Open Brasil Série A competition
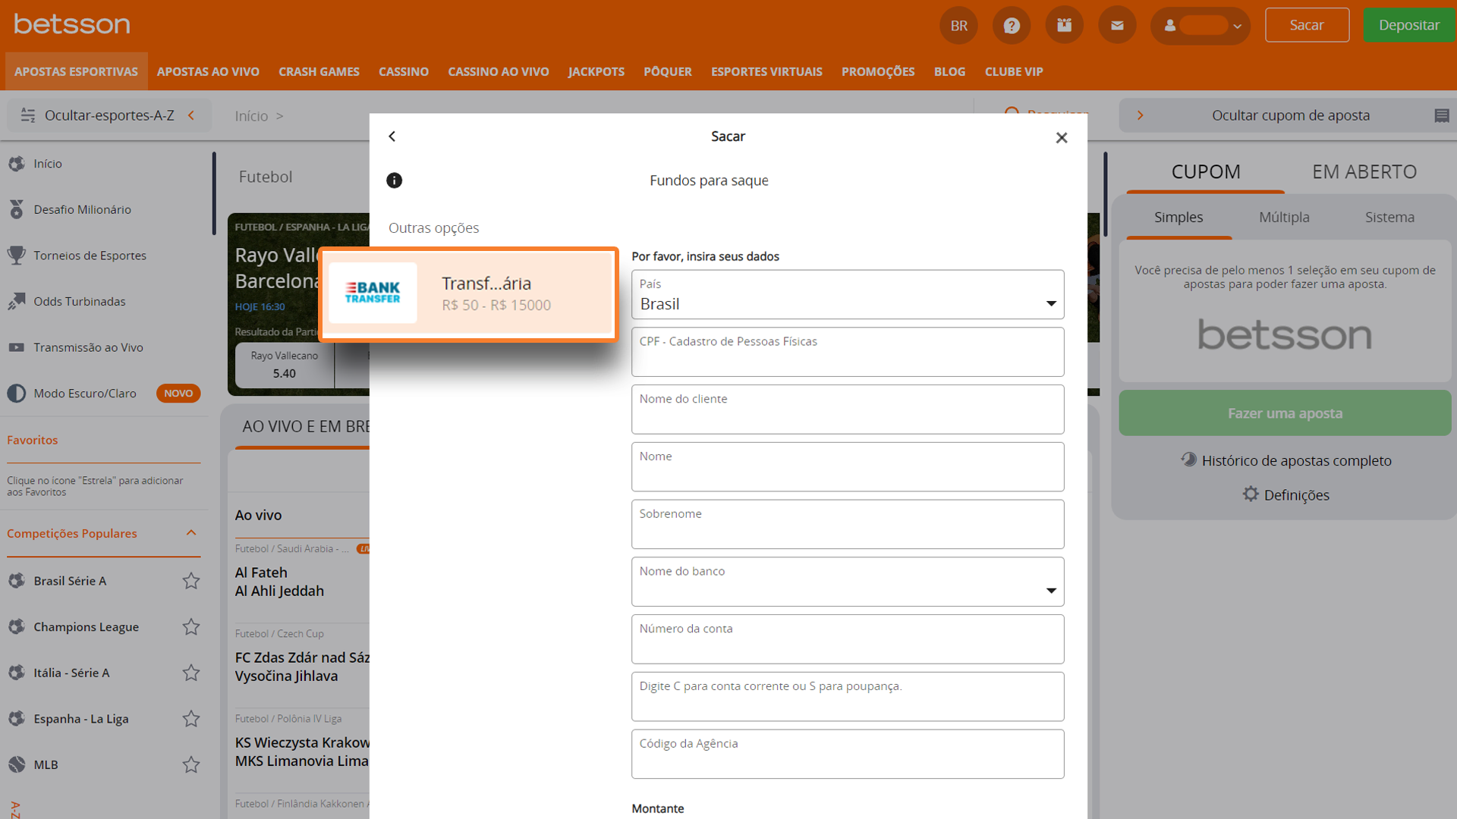The width and height of the screenshot is (1457, 819). (70, 581)
